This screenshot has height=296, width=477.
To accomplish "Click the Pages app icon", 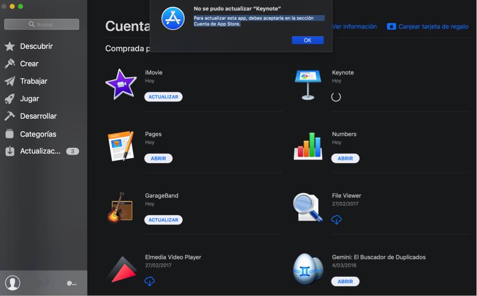I will [121, 146].
